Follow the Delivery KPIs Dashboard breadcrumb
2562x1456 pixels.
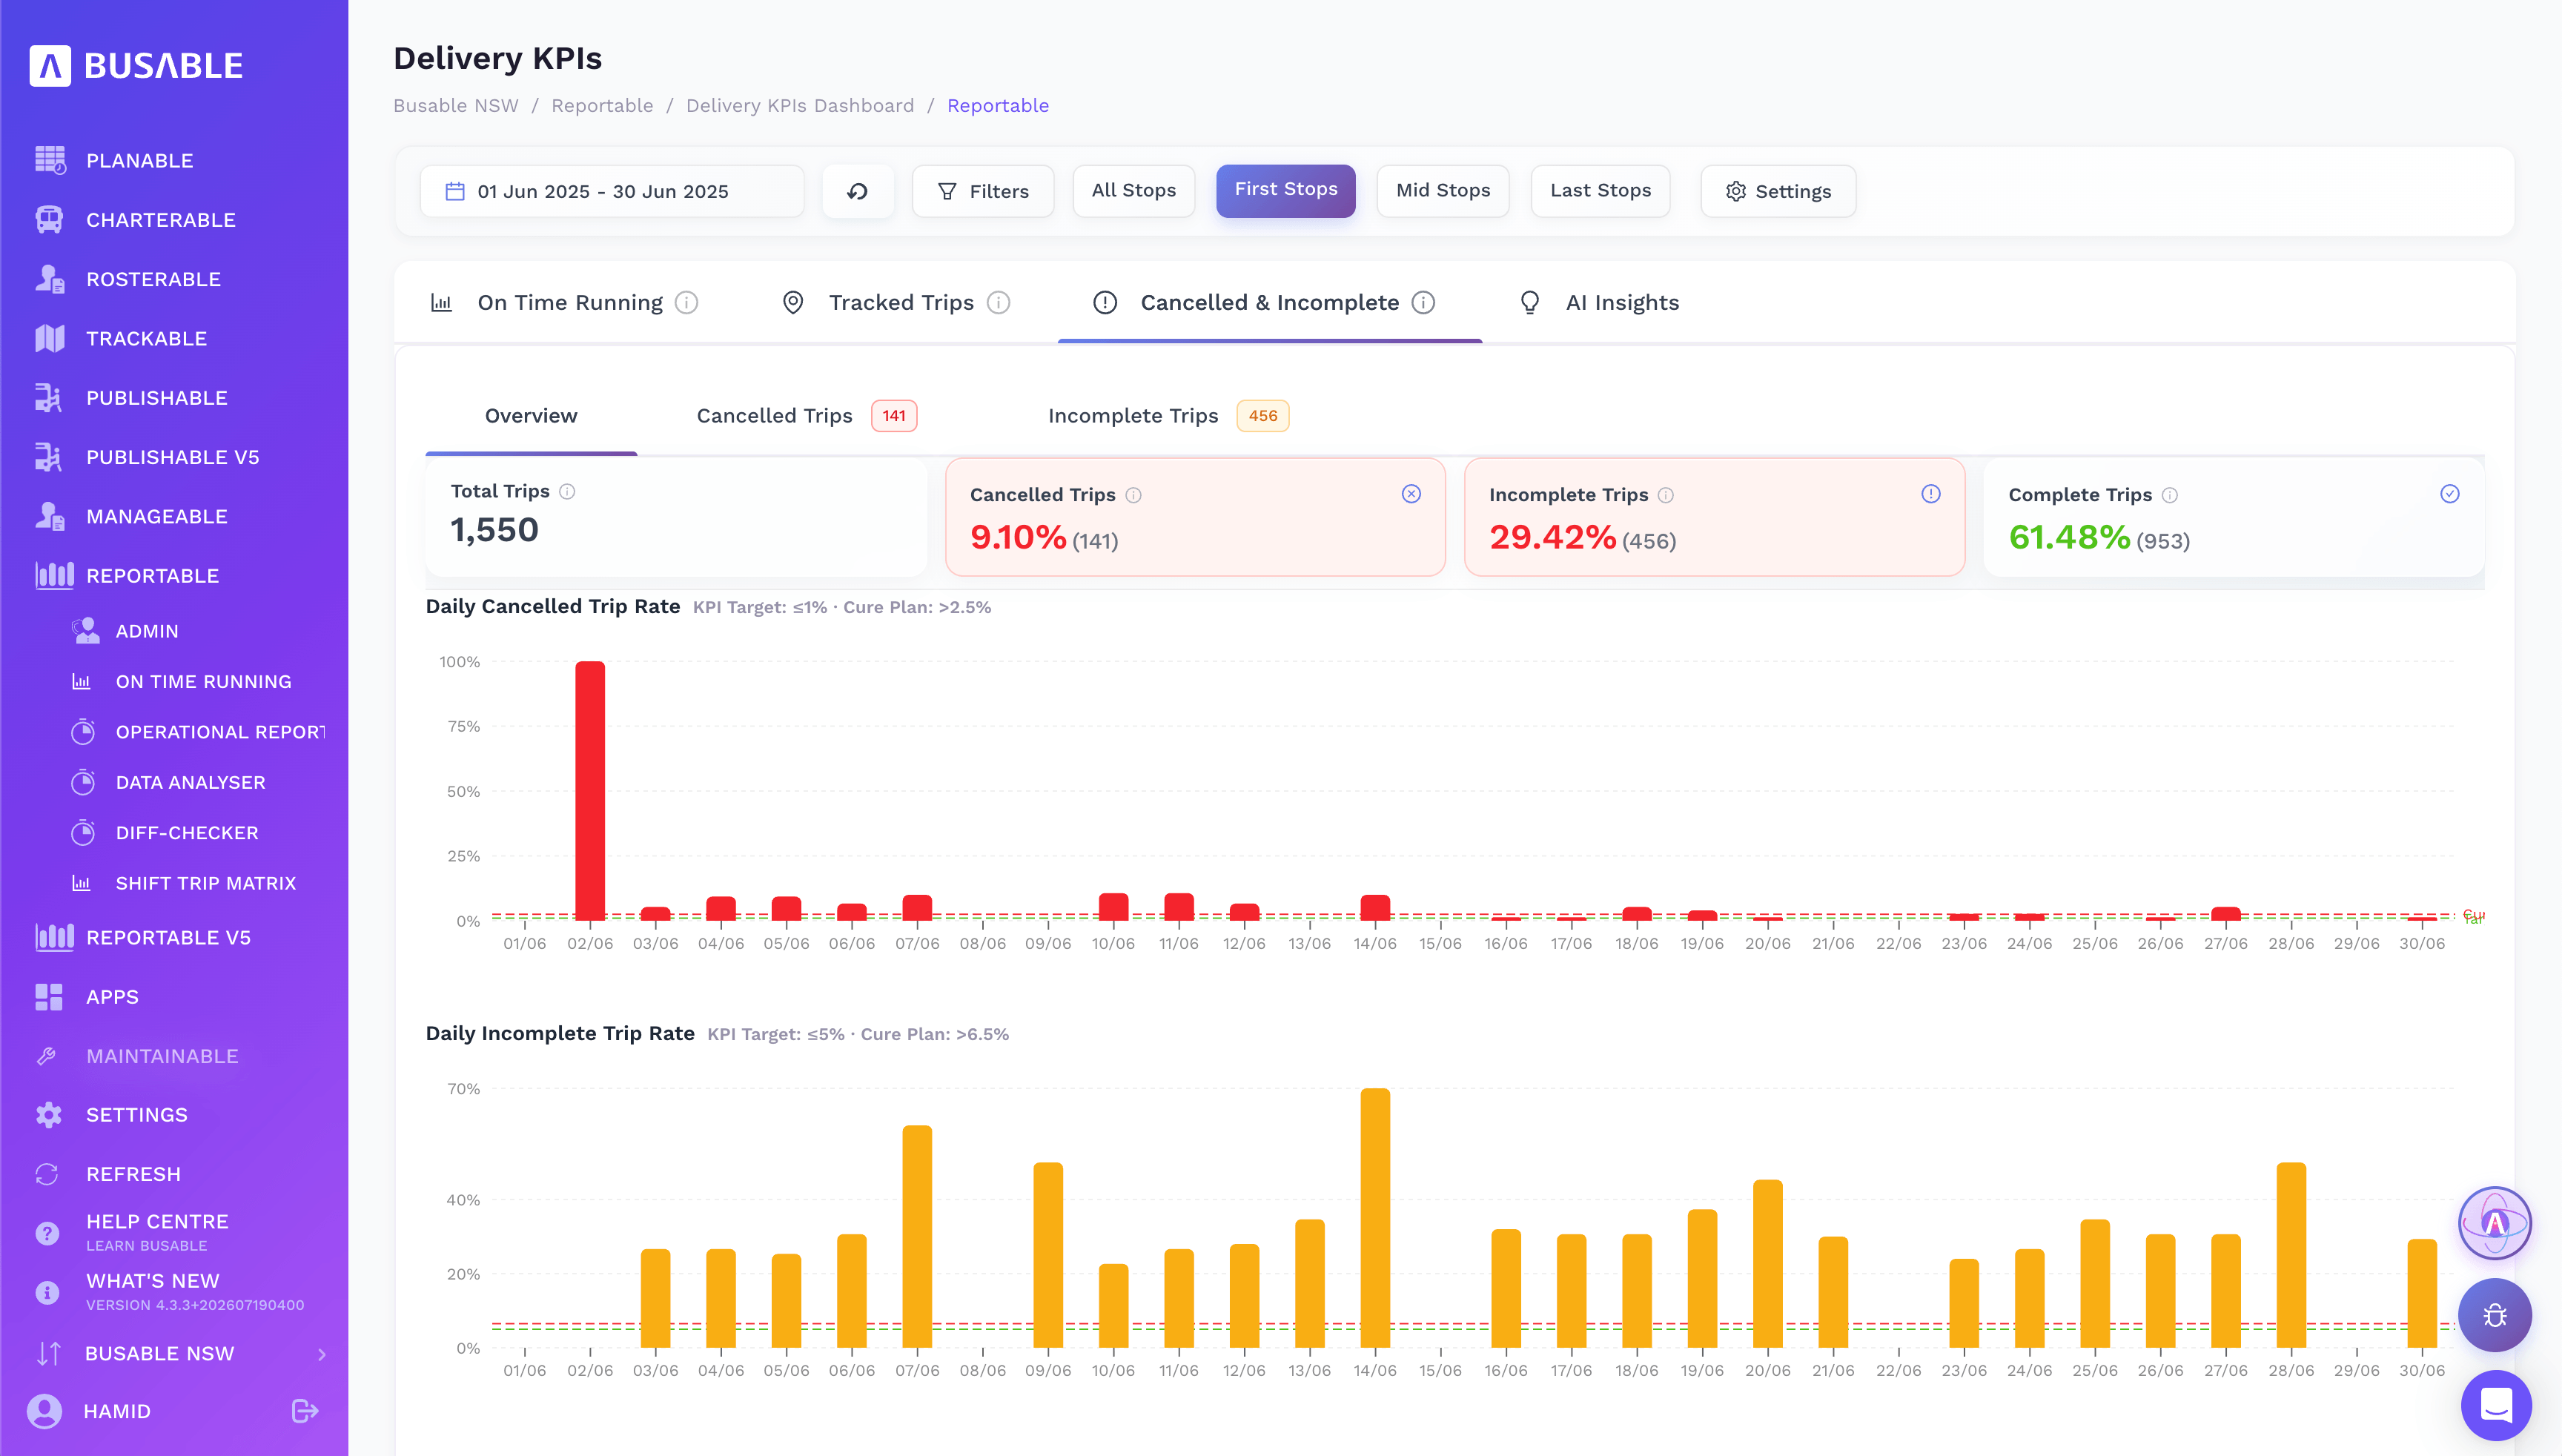coord(800,106)
